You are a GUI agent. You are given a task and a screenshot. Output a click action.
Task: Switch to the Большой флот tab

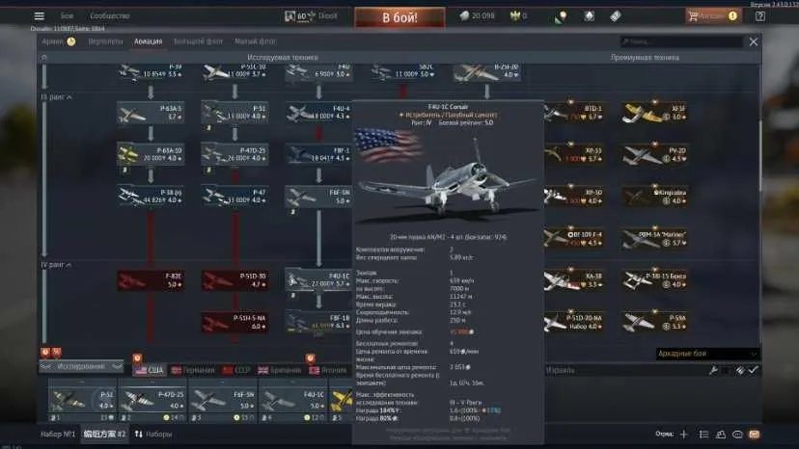click(x=198, y=41)
